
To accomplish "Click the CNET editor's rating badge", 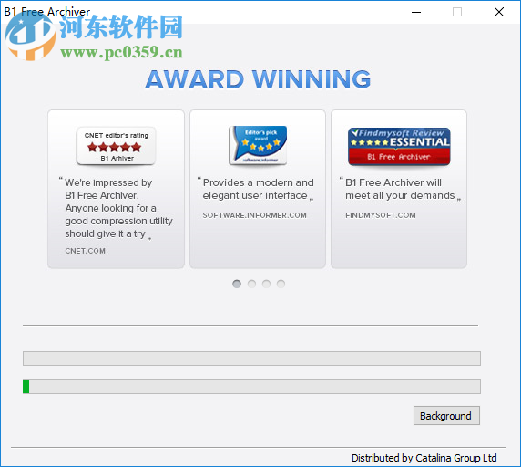I will tap(116, 146).
